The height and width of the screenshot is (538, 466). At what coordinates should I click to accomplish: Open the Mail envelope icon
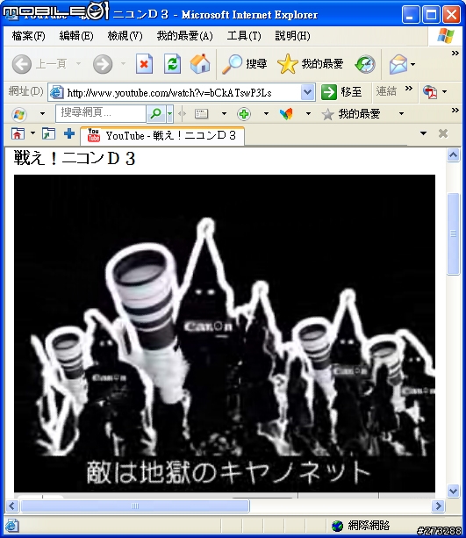(398, 64)
